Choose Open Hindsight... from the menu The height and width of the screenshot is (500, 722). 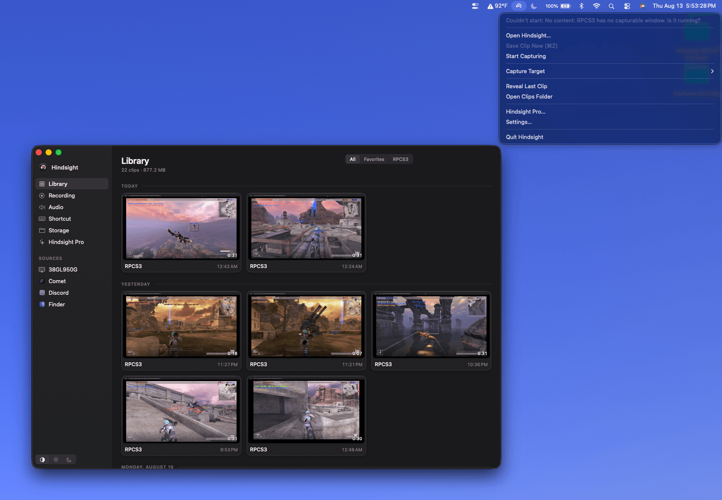(x=610, y=36)
